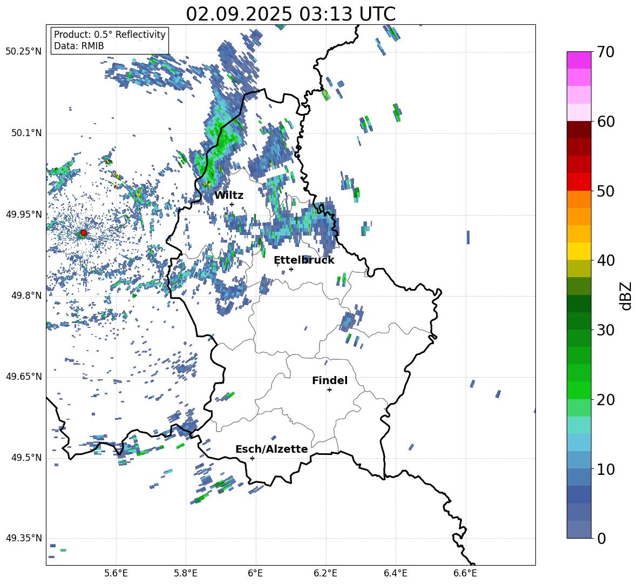
Task: Click the 49.65°N latitude label
Action: pos(24,377)
